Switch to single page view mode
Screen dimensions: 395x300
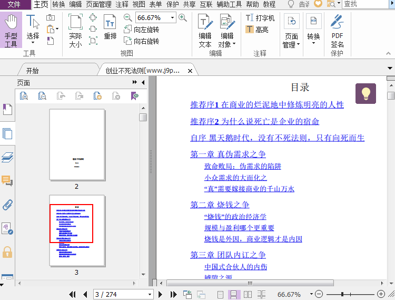point(220,294)
